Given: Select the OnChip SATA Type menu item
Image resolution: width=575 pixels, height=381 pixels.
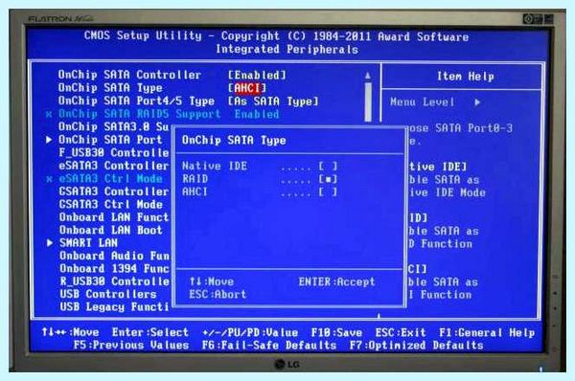Looking at the screenshot, I should coord(110,88).
